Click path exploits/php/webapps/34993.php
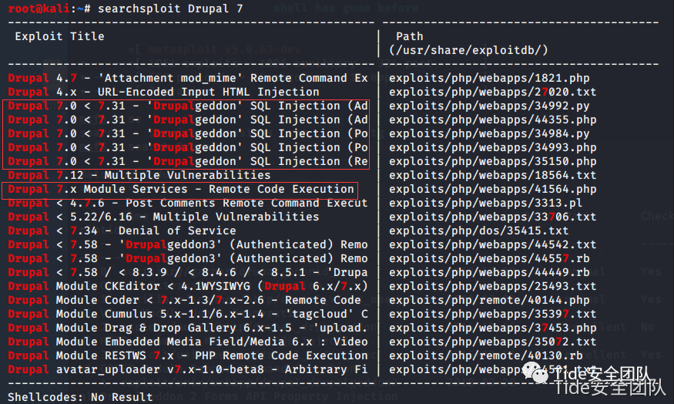The image size is (674, 404). coord(493,147)
